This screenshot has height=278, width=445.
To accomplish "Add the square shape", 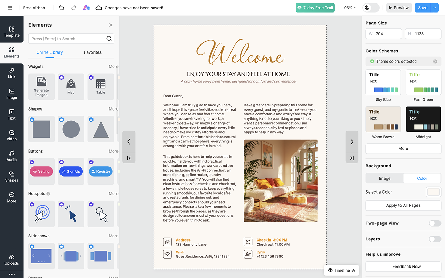I will tap(41, 129).
